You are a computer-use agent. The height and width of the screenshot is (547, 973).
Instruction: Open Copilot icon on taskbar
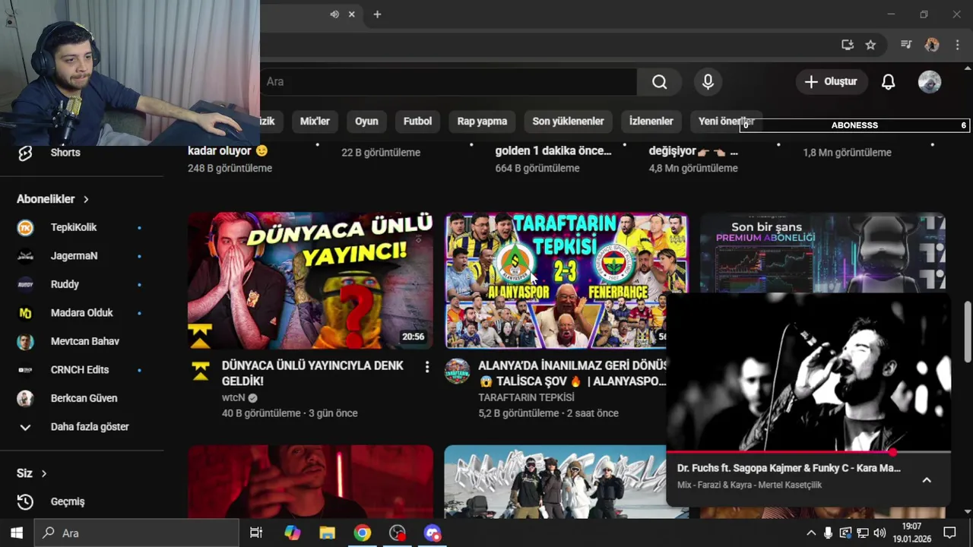coord(292,533)
